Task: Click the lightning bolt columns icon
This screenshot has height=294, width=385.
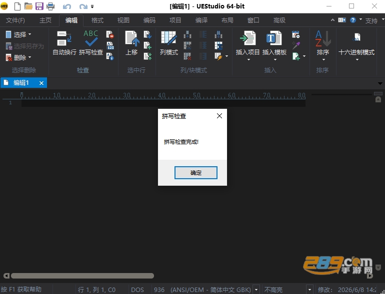Action: [218, 56]
